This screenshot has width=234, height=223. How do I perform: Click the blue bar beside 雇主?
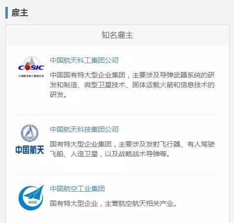[x=6, y=13]
